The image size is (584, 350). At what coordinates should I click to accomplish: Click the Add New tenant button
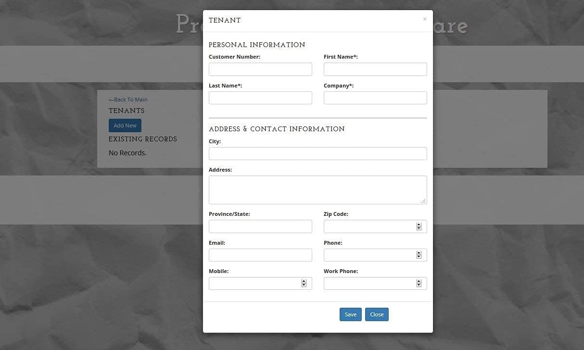pyautogui.click(x=125, y=125)
